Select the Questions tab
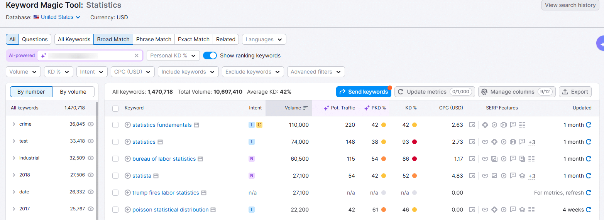The height and width of the screenshot is (220, 604). click(x=35, y=39)
